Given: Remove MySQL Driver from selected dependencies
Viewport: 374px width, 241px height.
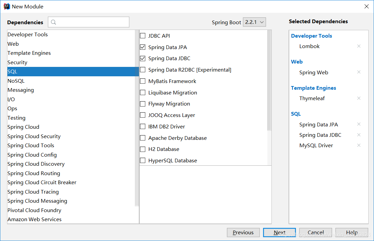Looking at the screenshot, I should pos(359,145).
